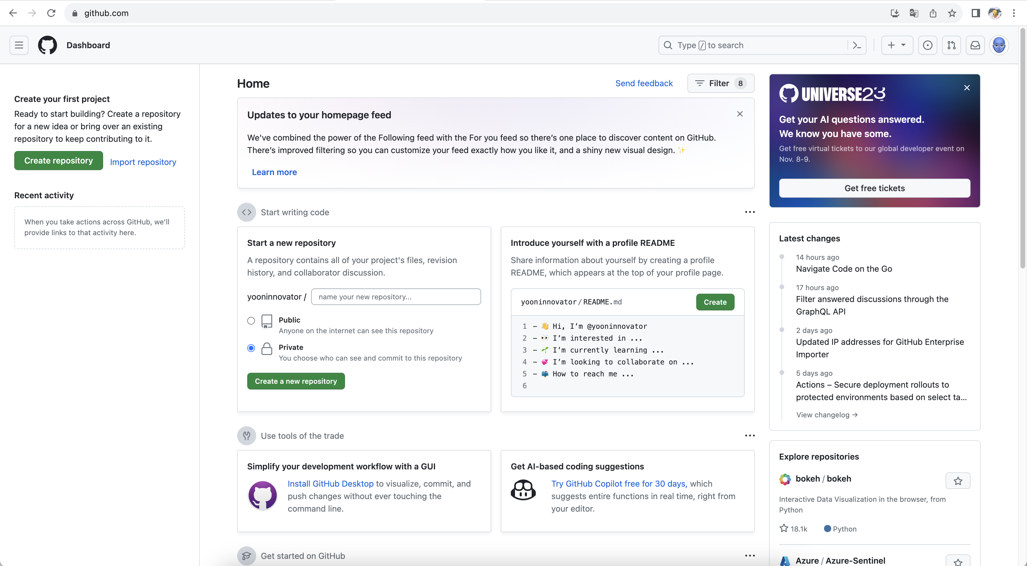
Task: Open the View changelog link
Action: click(827, 415)
